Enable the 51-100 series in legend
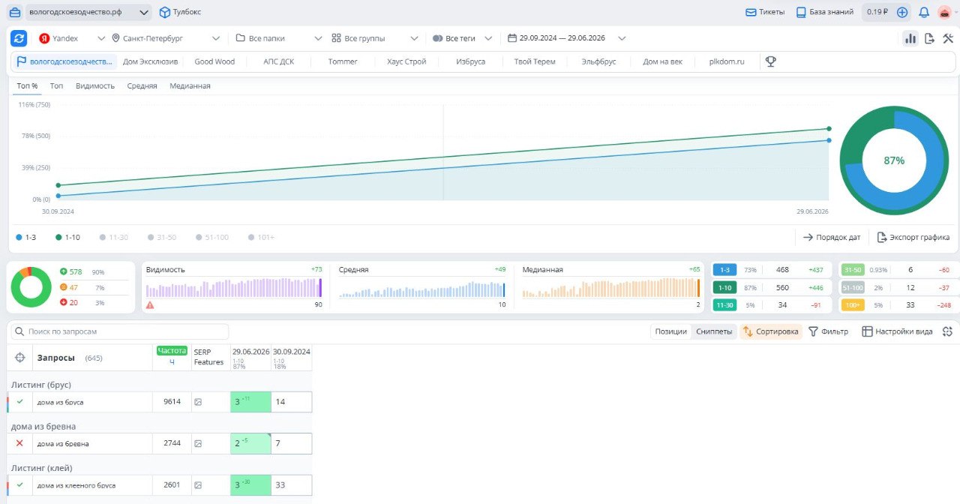960x504 pixels. click(212, 237)
